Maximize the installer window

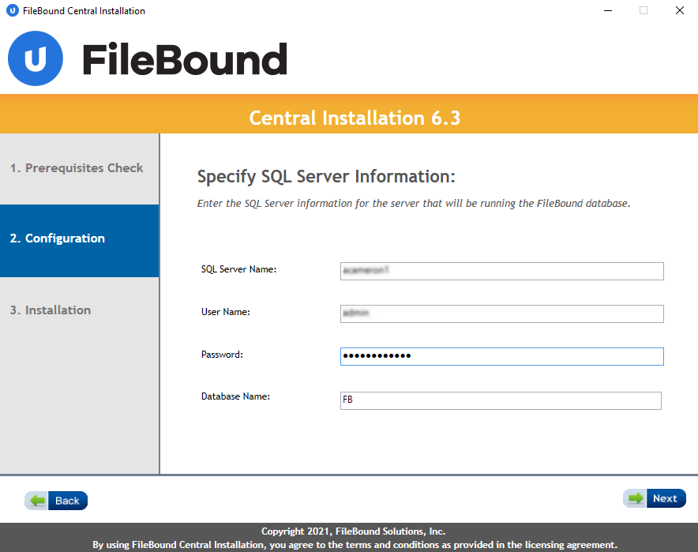[644, 11]
